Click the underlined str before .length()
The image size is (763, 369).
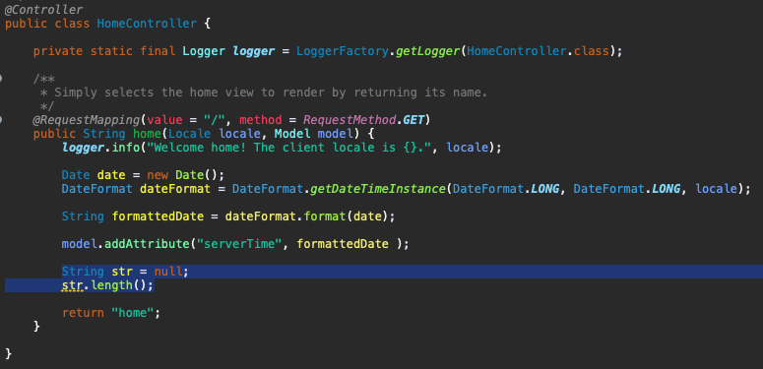pyautogui.click(x=73, y=285)
